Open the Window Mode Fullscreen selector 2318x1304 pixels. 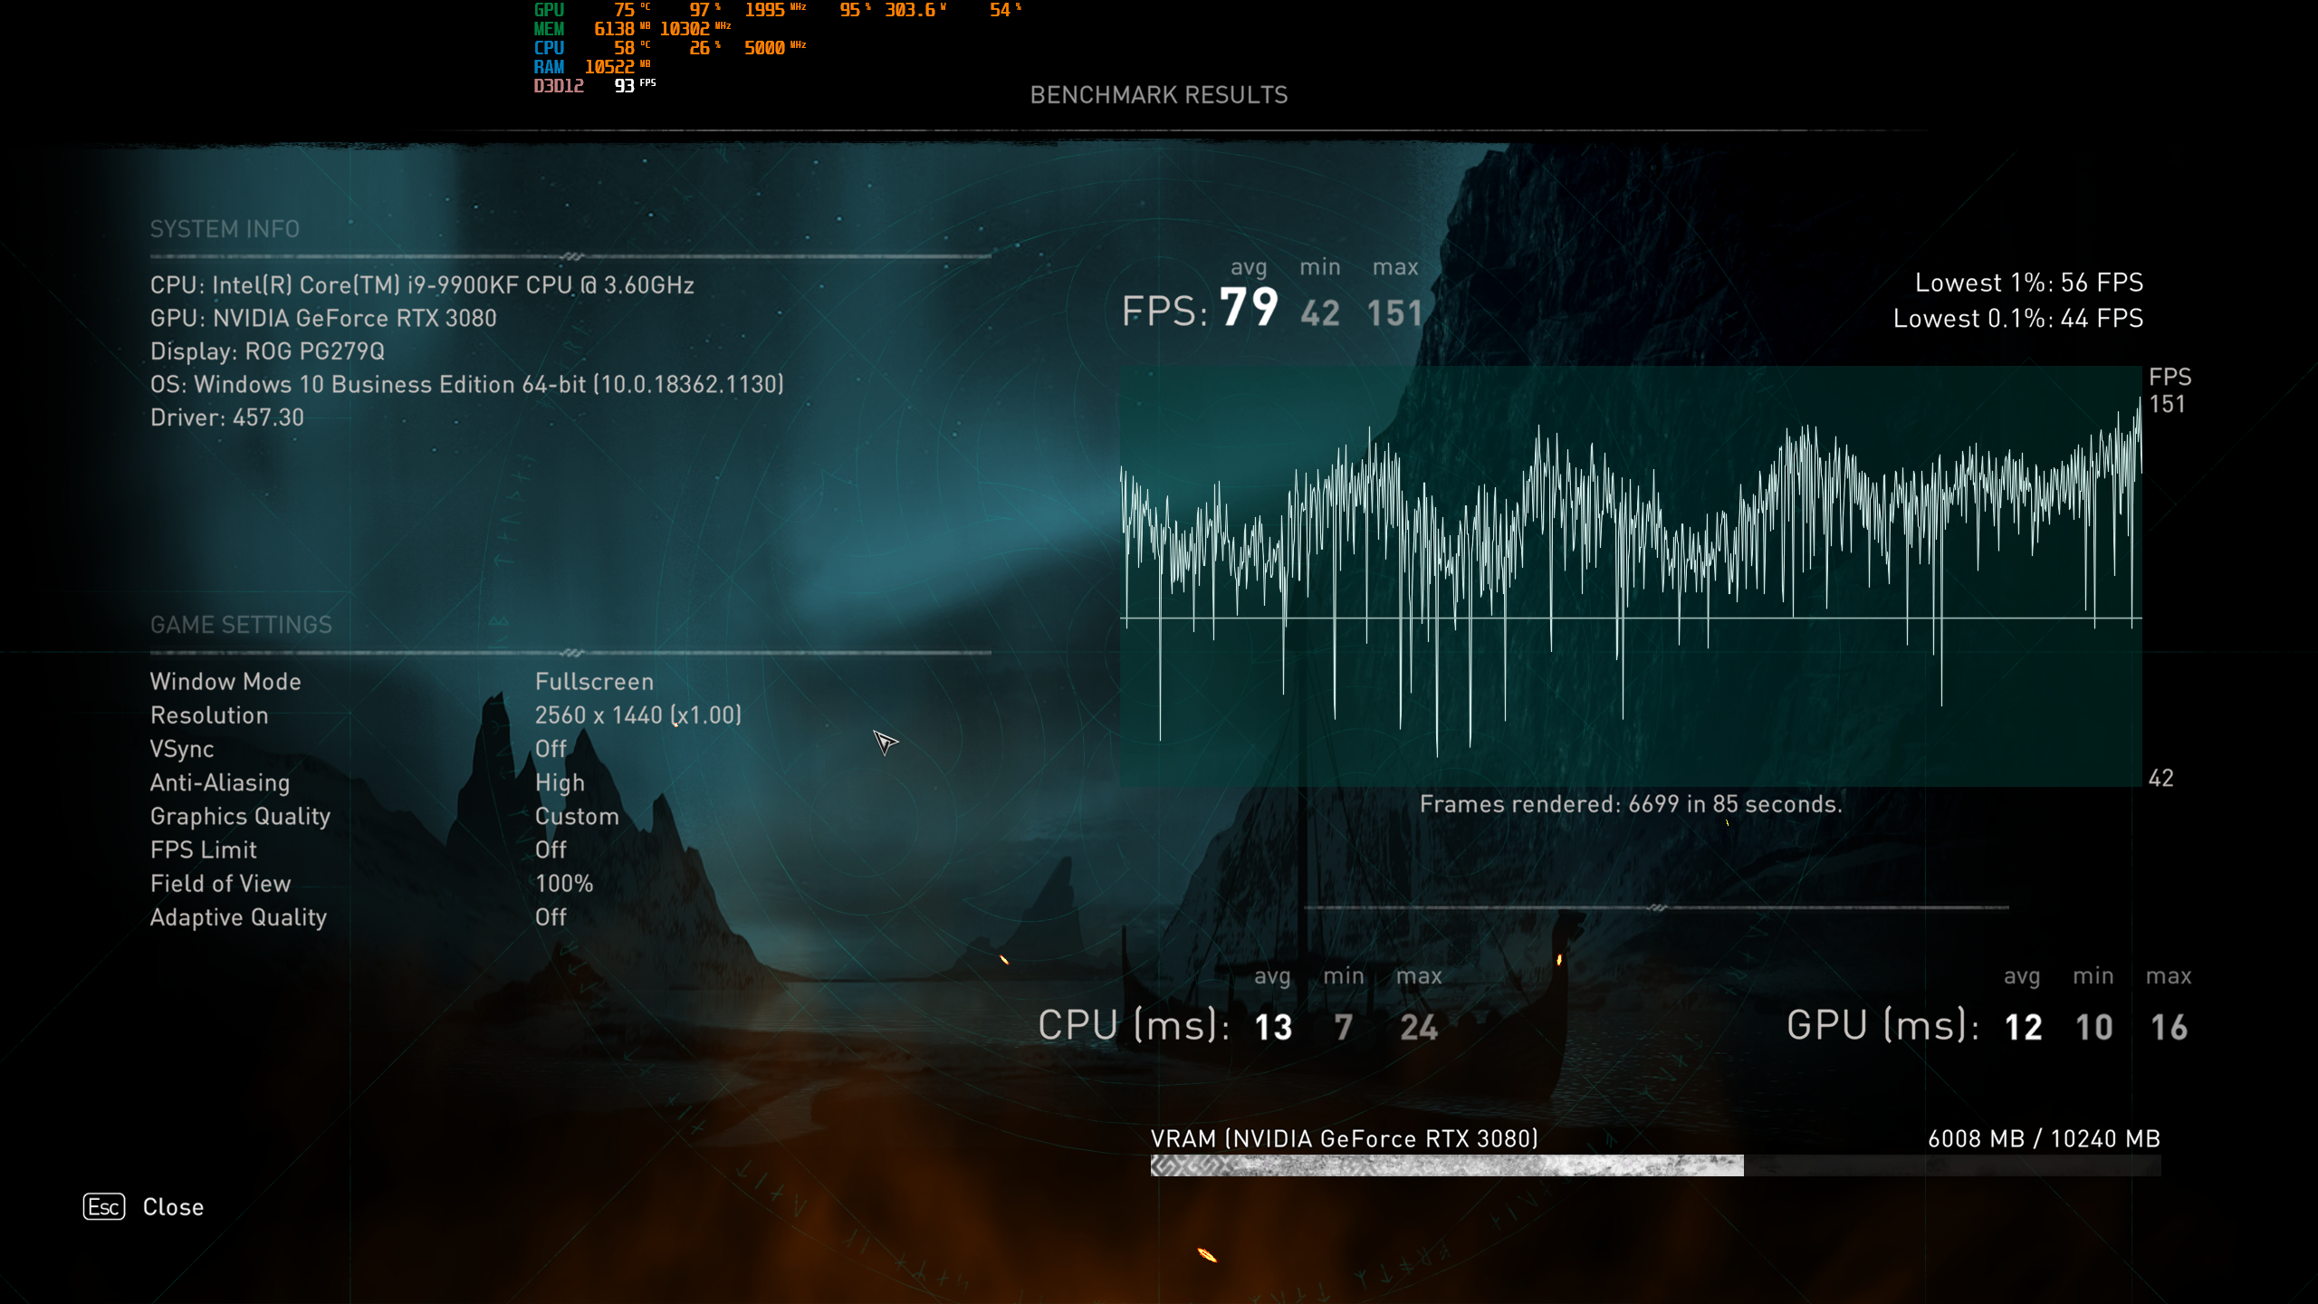tap(596, 681)
